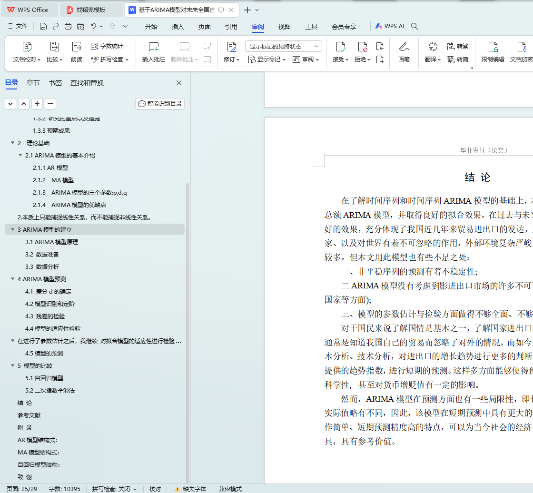Collapse 4 ARIMA模型预测 triangle

(x=12, y=279)
